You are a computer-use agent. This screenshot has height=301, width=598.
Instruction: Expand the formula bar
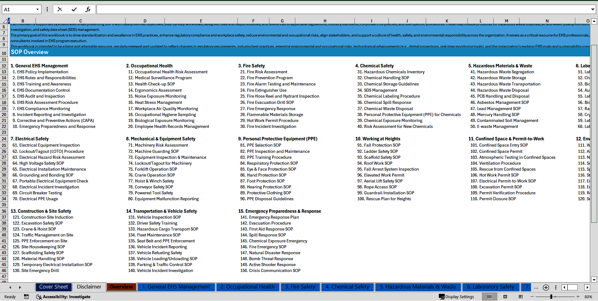coord(592,9)
